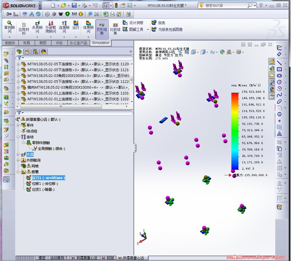Click the Rebuild traffic light icon
Screen dimensions: 291x261
(116, 5)
